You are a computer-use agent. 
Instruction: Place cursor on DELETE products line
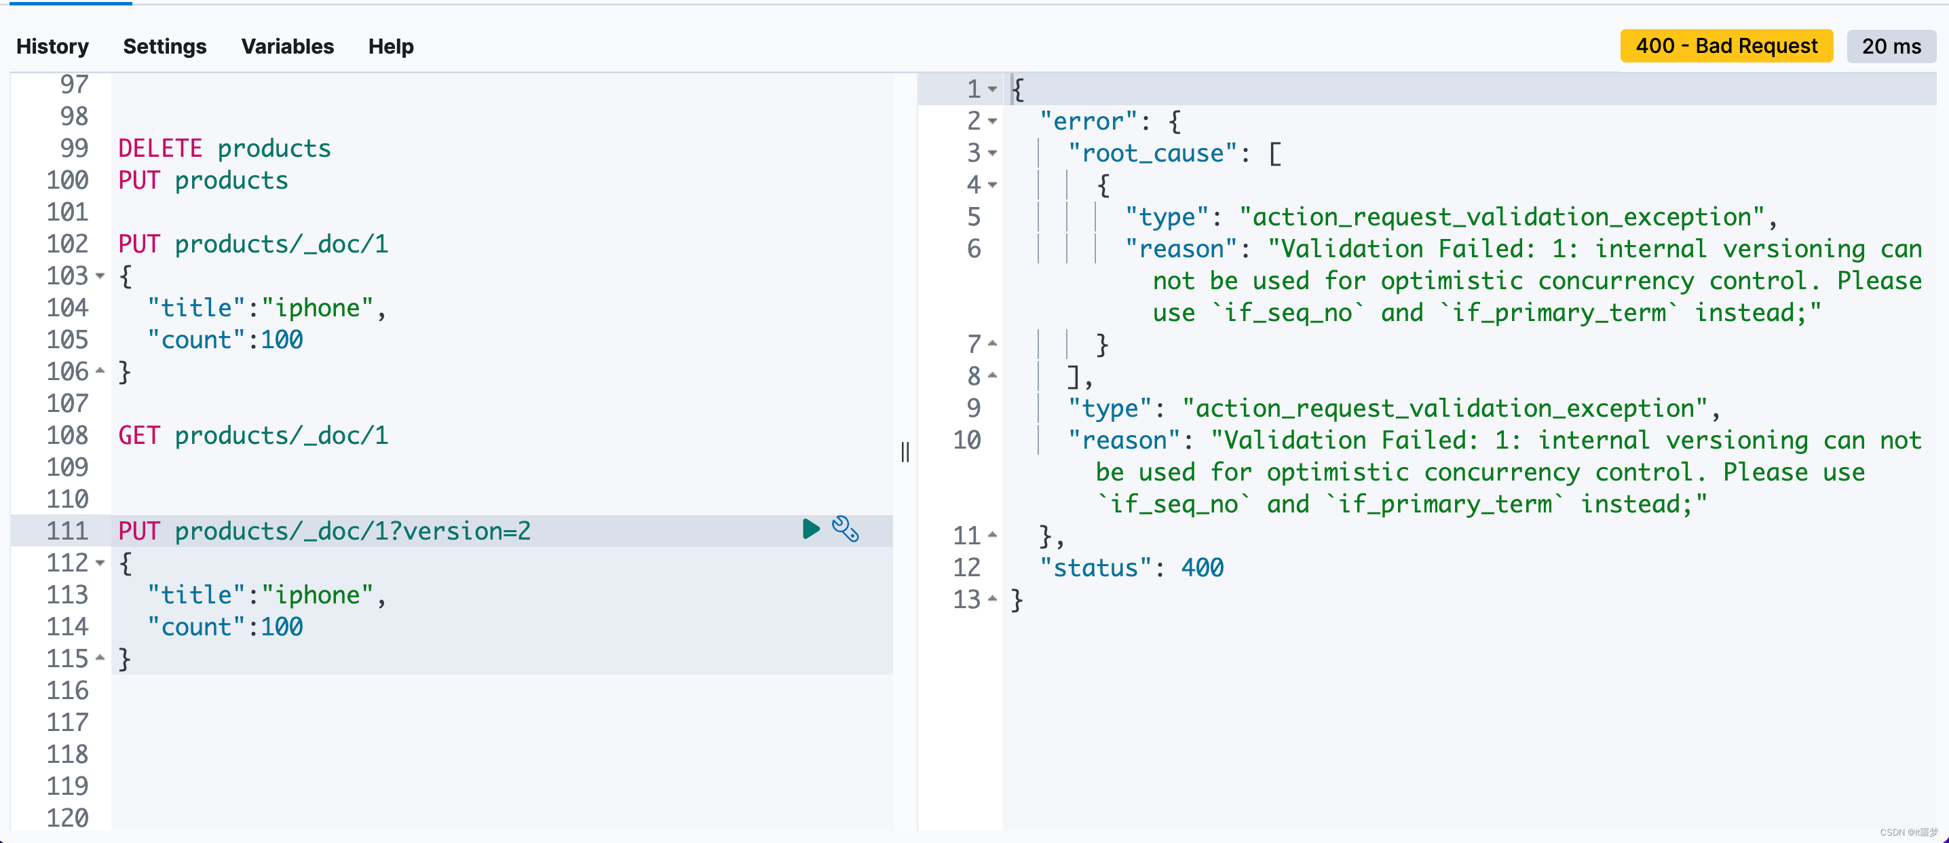(x=224, y=149)
